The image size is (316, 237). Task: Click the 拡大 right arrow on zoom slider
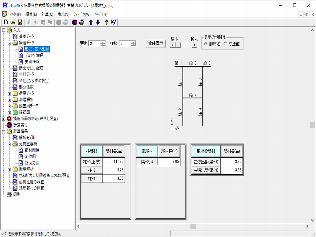(x=194, y=45)
